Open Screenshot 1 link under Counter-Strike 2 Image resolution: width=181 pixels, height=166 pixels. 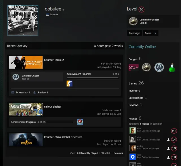23,92
